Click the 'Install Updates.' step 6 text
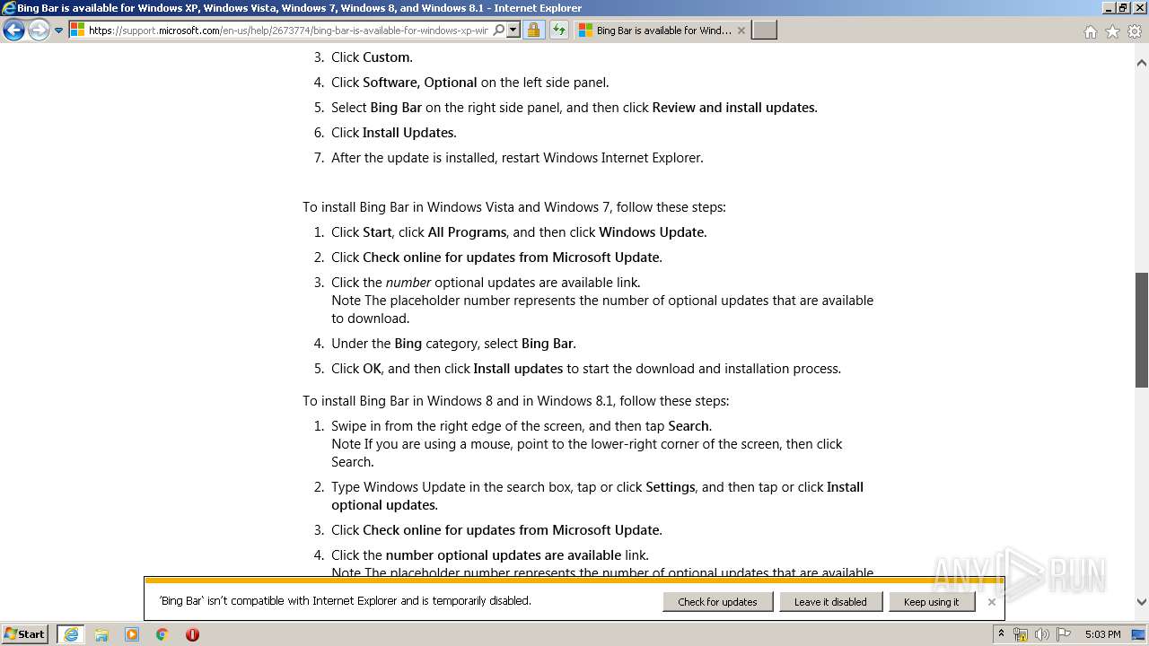The image size is (1149, 646). 409,133
